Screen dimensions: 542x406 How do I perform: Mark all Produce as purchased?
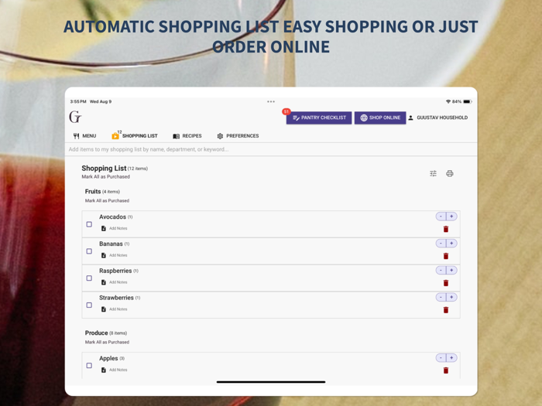(107, 342)
